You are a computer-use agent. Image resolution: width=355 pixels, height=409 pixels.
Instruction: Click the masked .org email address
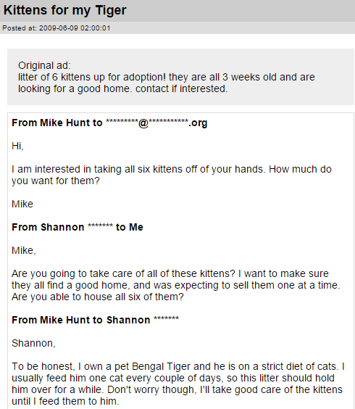tap(156, 123)
